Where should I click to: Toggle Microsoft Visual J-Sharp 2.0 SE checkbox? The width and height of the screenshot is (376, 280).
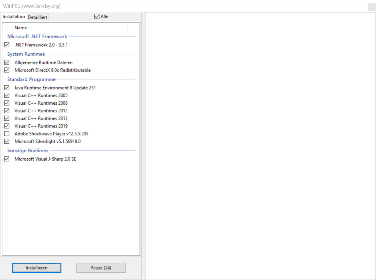tap(7, 159)
